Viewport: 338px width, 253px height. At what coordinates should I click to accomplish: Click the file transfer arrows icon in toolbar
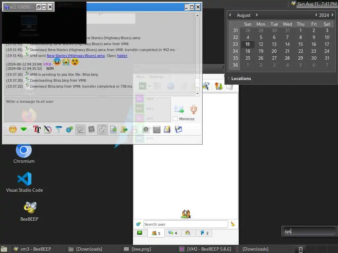219,86
